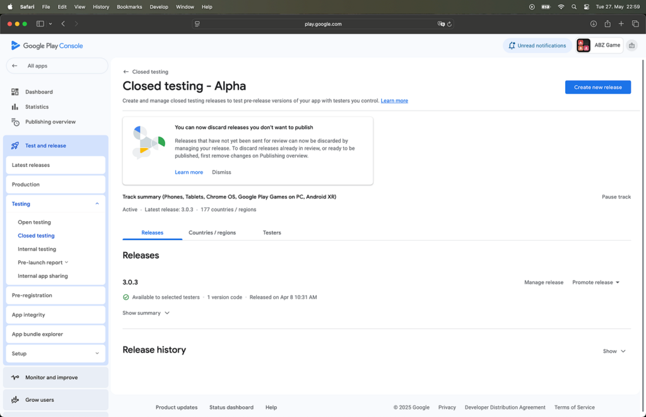The image size is (646, 417).
Task: Expand Show summary for release 3.0.3
Action: [146, 313]
